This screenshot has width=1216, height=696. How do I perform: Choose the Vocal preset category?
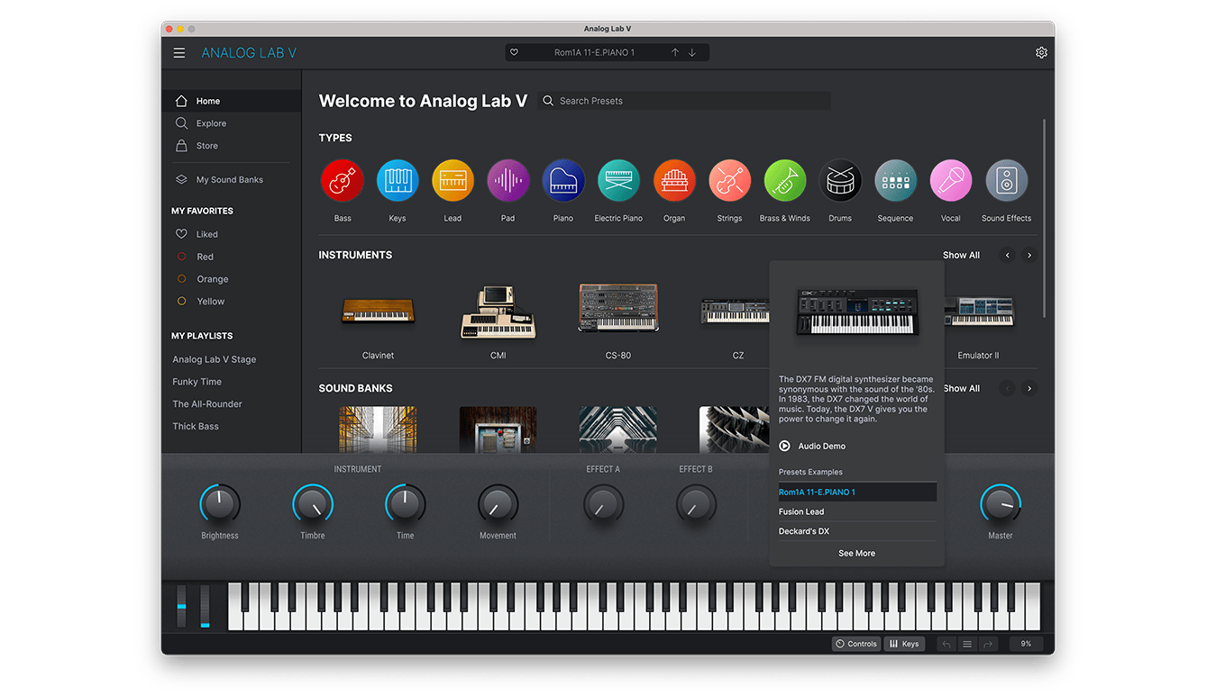click(x=950, y=179)
